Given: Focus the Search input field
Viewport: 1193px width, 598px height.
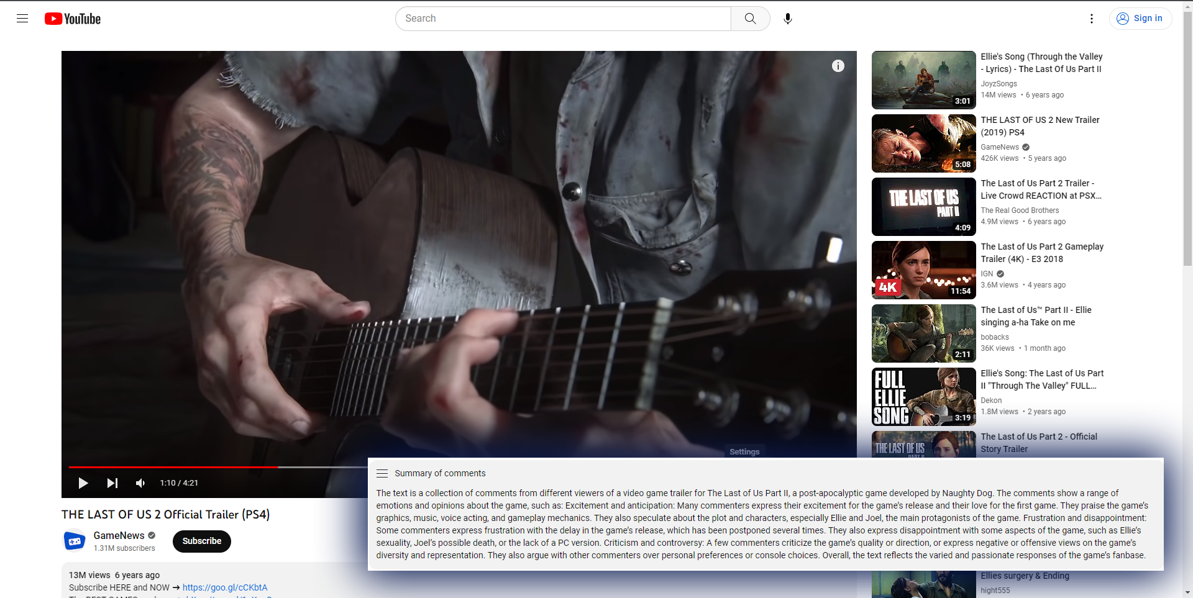Looking at the screenshot, I should pos(564,19).
